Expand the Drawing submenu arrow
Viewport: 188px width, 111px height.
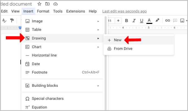[98, 38]
